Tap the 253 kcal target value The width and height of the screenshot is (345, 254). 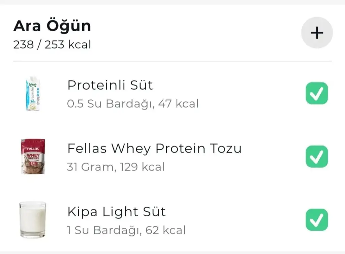(68, 44)
